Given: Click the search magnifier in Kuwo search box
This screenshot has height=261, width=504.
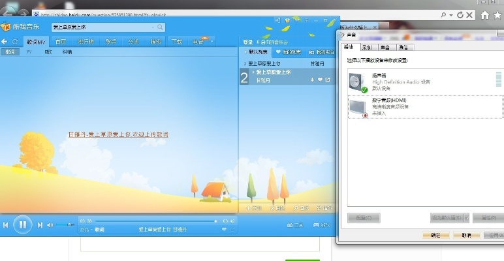Looking at the screenshot, I should click(x=160, y=27).
